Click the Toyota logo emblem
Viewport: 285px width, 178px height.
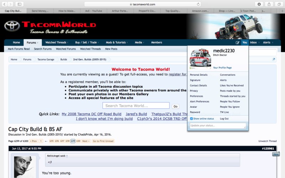click(12, 26)
